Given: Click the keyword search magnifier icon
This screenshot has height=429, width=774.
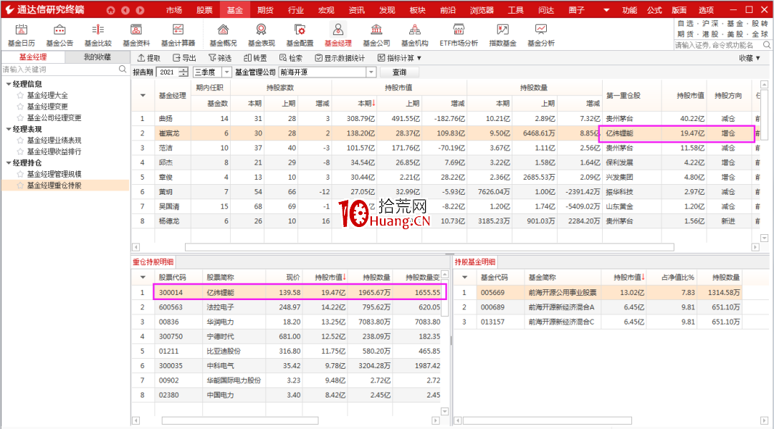Looking at the screenshot, I should click(123, 69).
